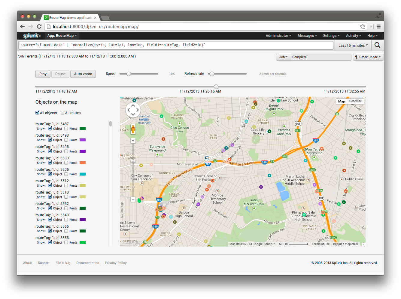Bookmark this page with the star icon
The image size is (401, 299).
(363, 27)
